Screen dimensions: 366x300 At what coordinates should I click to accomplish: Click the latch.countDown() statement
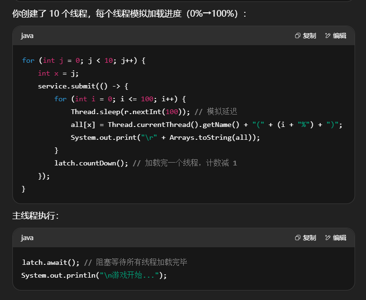coord(91,163)
